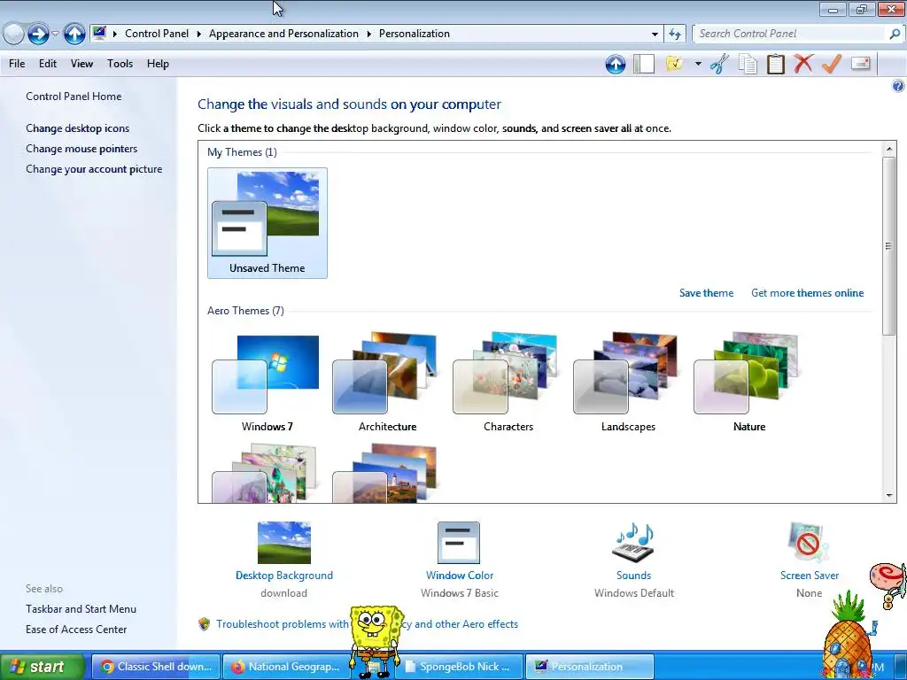Switch to National Geographic Firefox taskbar item

[x=287, y=666]
